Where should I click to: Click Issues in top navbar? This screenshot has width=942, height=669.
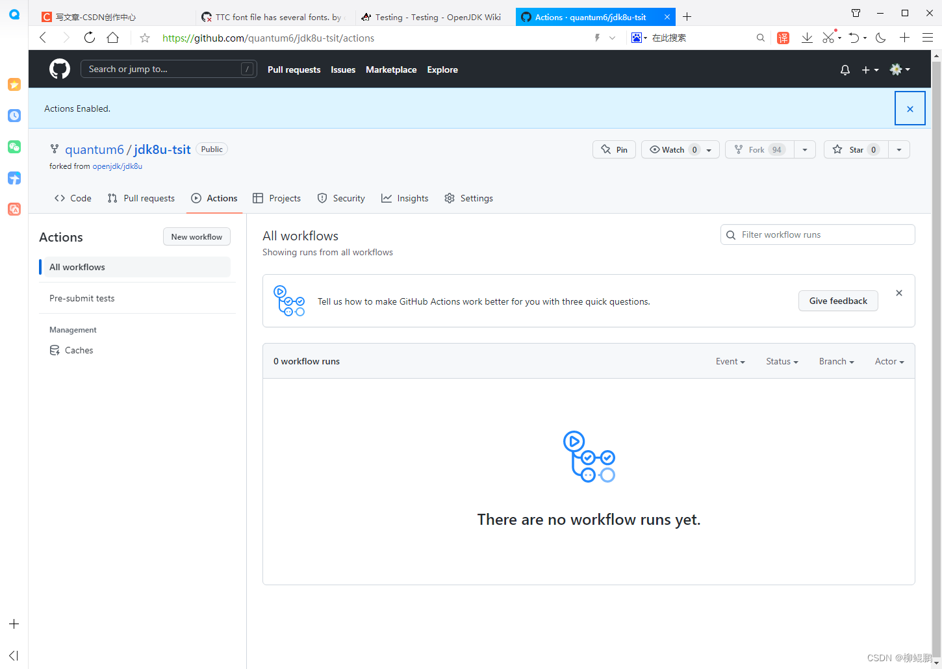(x=343, y=69)
